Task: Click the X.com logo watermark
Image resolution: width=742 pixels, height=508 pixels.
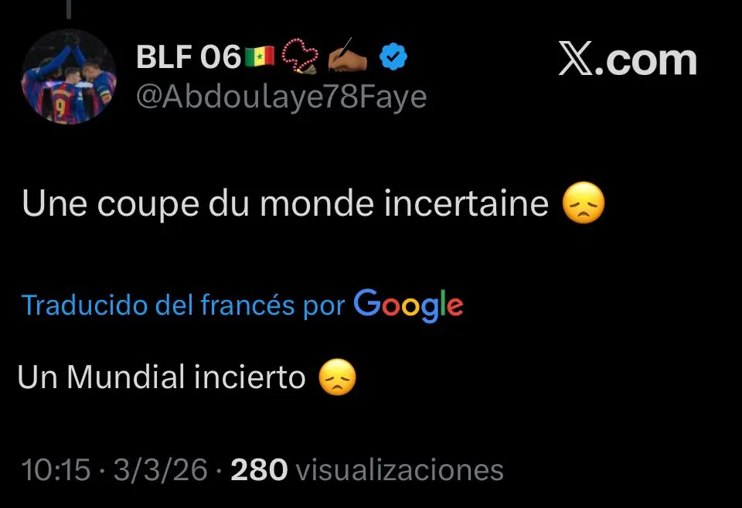Action: tap(628, 59)
